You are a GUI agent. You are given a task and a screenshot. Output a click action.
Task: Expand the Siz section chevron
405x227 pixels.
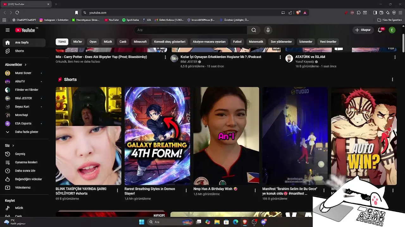point(13,146)
